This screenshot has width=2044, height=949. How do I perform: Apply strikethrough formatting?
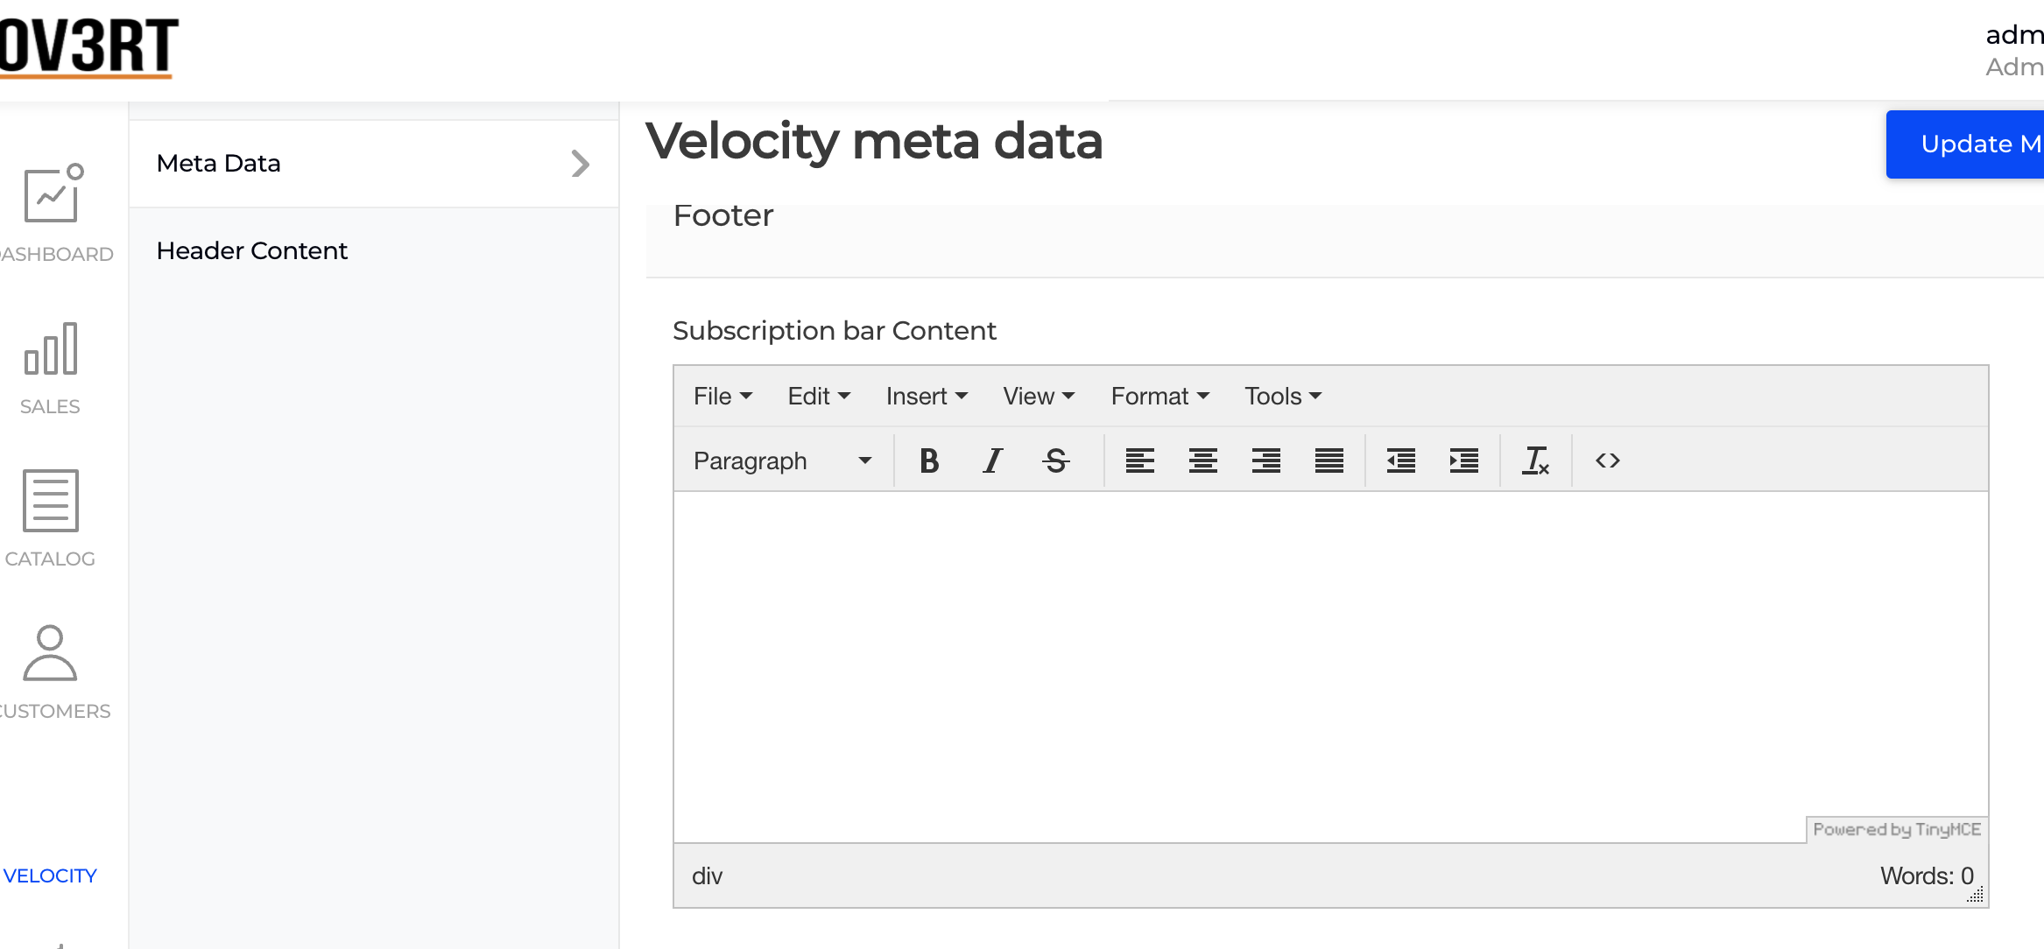coord(1056,460)
